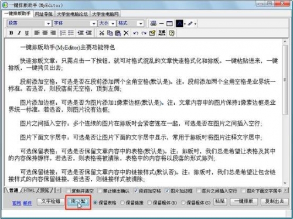
Task: Redo the last edit
Action: (x=144, y=33)
